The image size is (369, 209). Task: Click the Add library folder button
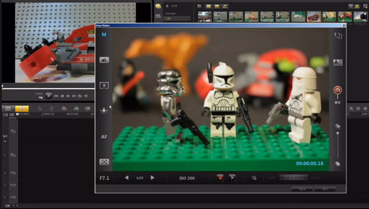pos(171,6)
